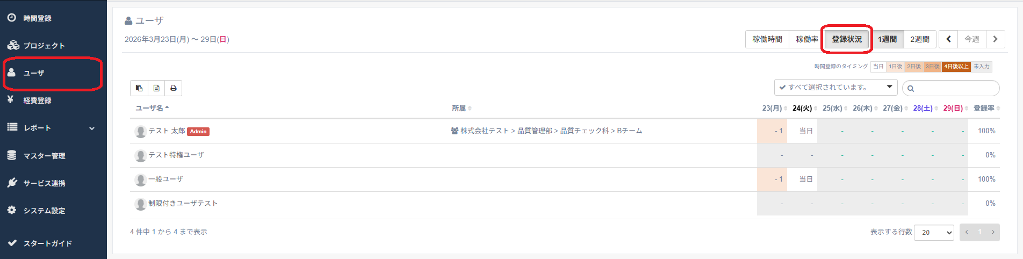Open マスター管理 in the sidebar

pos(44,156)
